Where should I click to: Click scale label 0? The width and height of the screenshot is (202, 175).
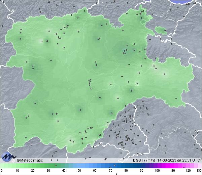2,171
